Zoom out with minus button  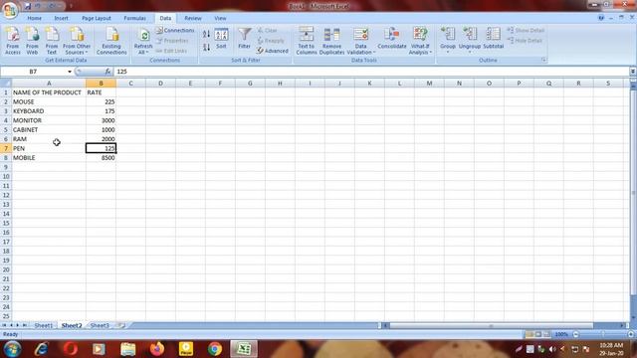575,334
